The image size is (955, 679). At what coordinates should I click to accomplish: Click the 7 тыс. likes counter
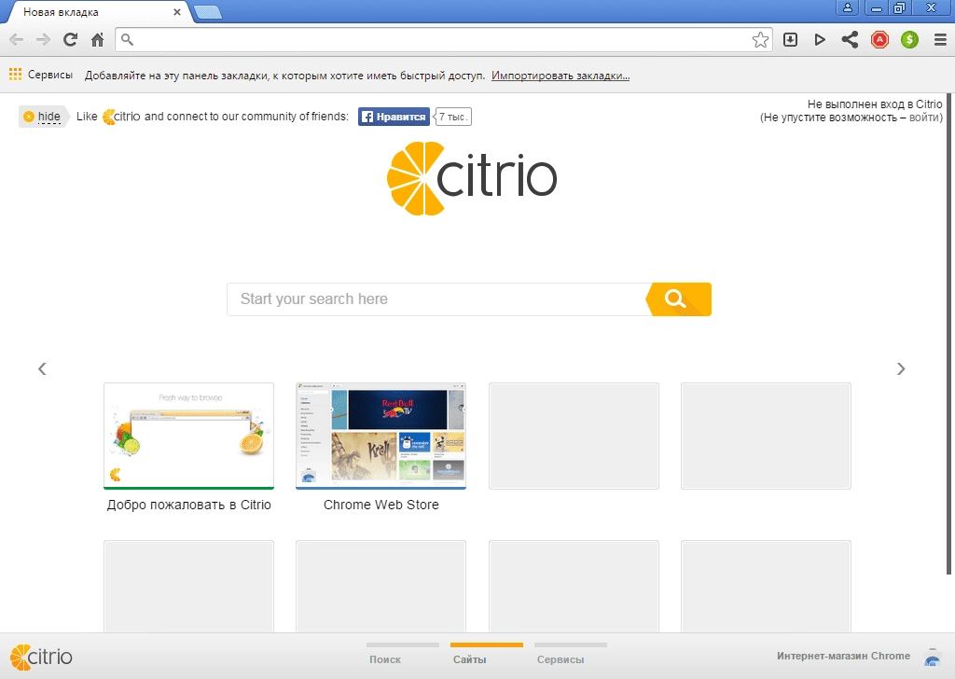(x=454, y=117)
